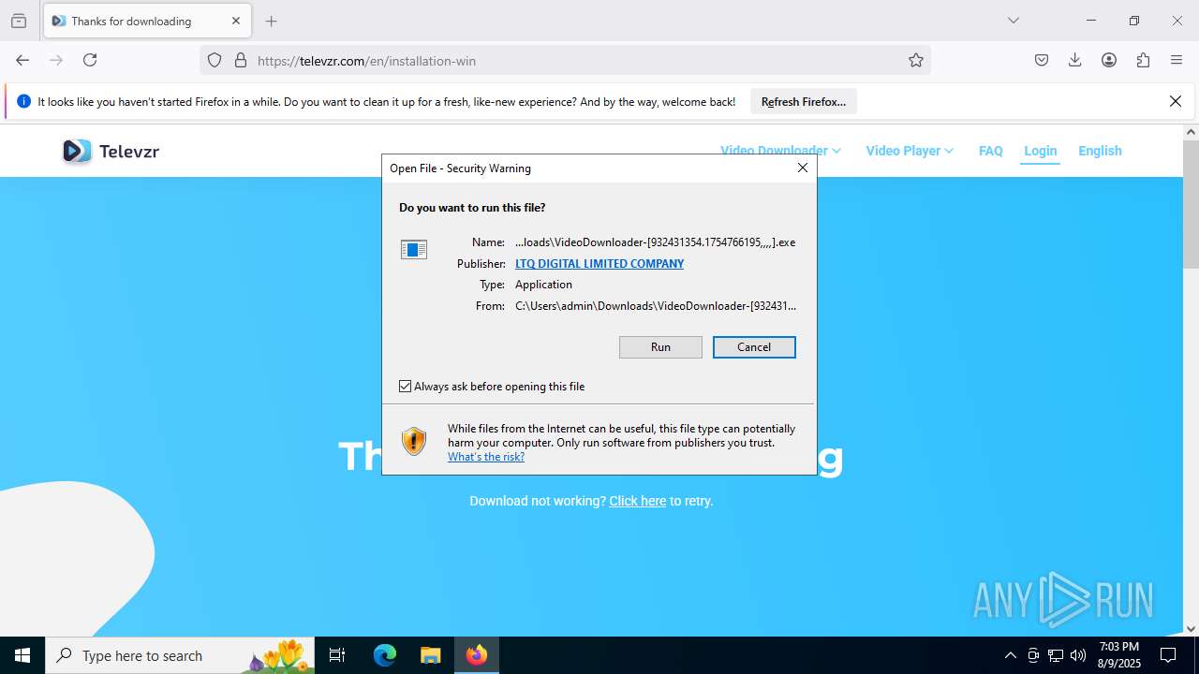Click the taskbar search box
1199x674 pixels.
[x=180, y=655]
